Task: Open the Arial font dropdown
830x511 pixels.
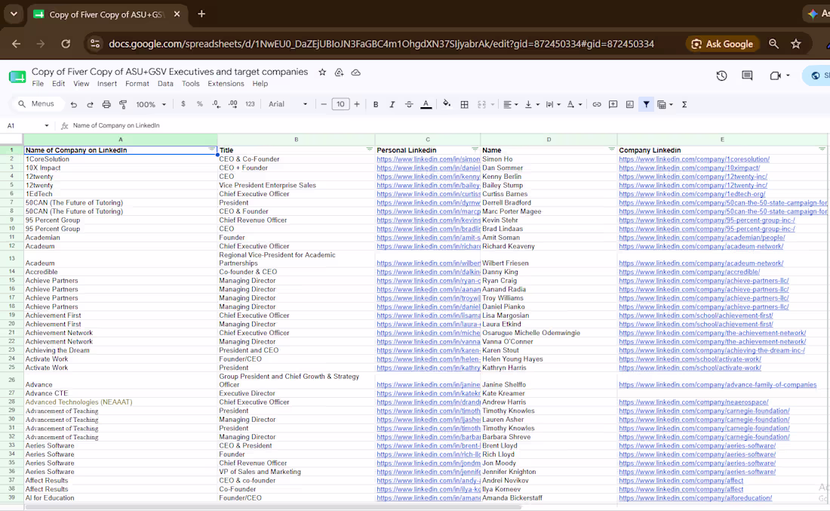Action: [x=287, y=104]
